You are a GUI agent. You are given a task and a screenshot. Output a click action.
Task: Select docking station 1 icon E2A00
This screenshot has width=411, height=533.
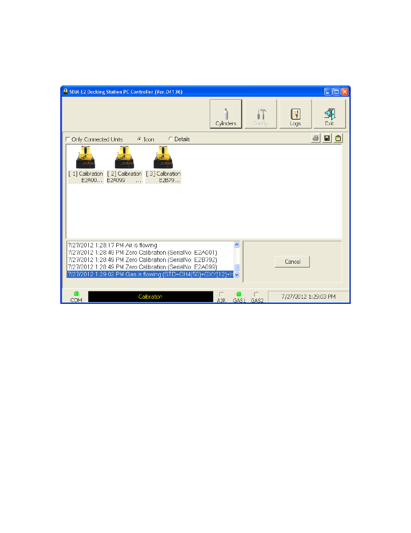(85, 164)
